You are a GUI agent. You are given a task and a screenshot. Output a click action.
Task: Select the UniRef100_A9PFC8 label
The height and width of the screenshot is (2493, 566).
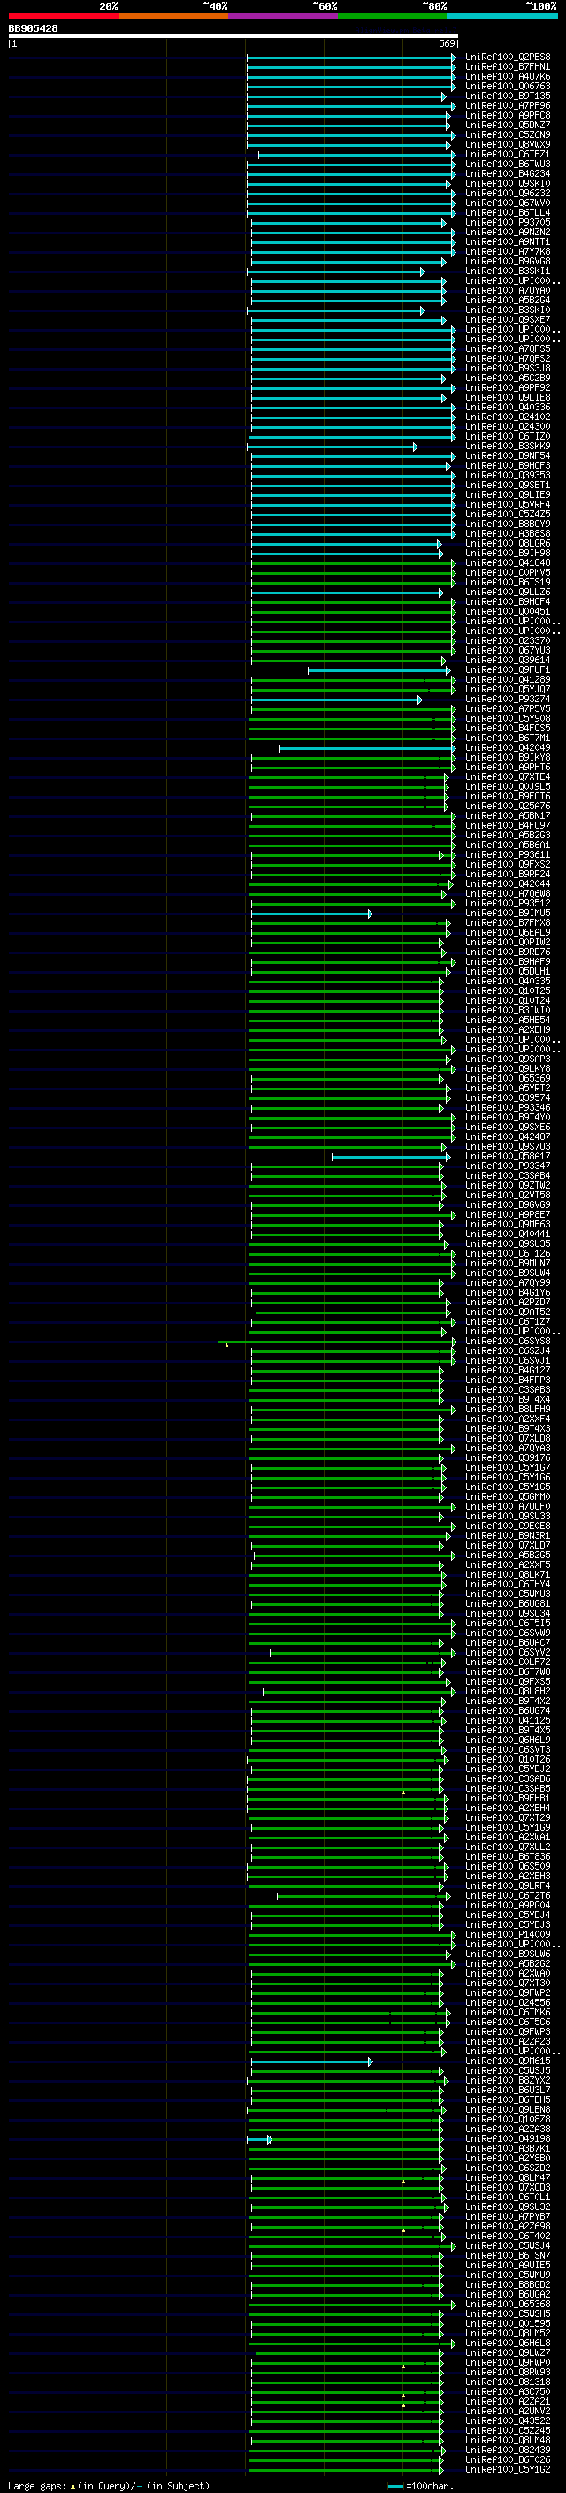(508, 115)
